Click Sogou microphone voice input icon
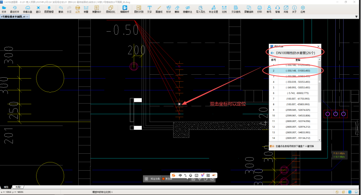This screenshot has width=361, height=195. pos(191,175)
